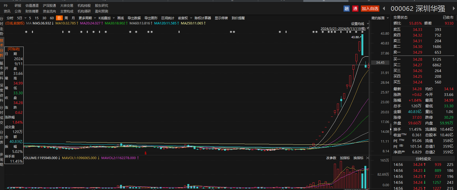The image size is (457, 190).
Task: Switch chart to 周 weekly period
Action: coord(66,18)
